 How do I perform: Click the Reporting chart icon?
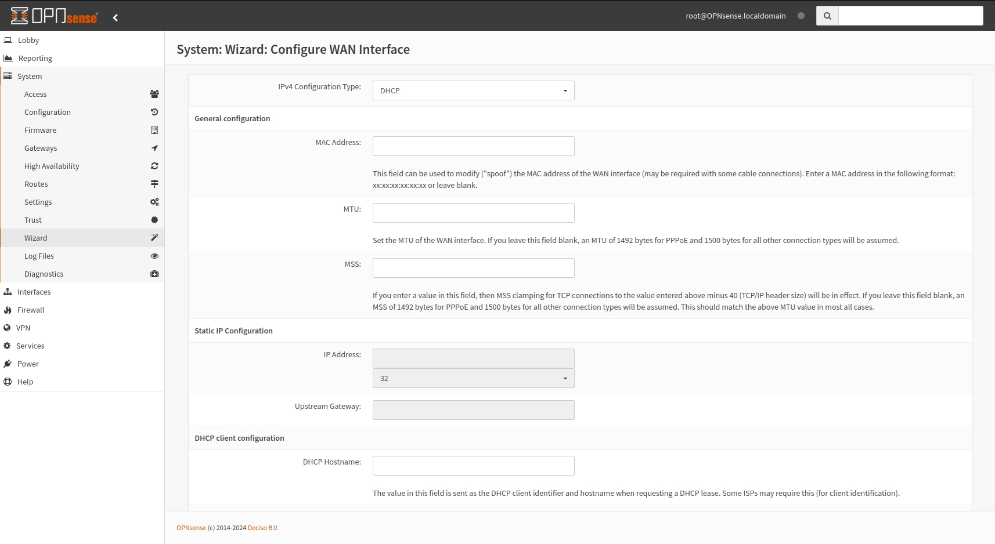pos(8,58)
